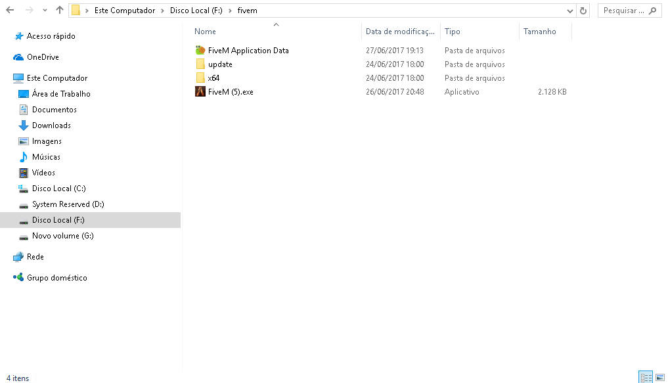Open Área de Trabalho in sidebar

[61, 94]
